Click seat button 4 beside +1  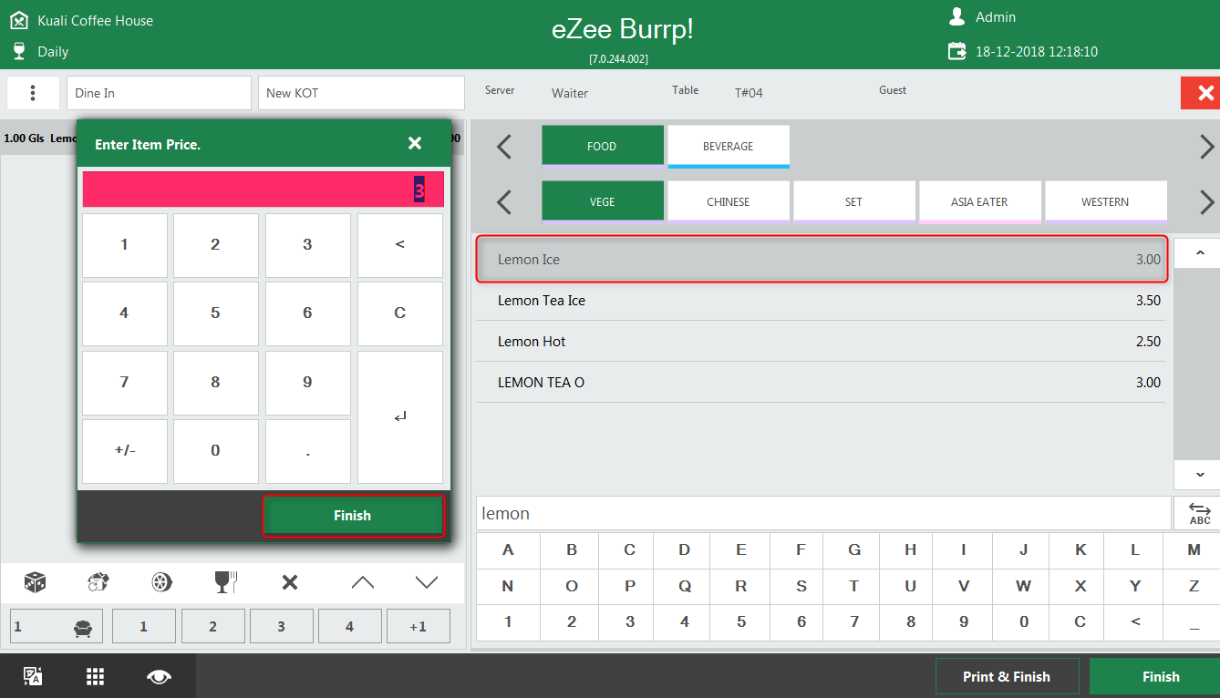coord(350,626)
